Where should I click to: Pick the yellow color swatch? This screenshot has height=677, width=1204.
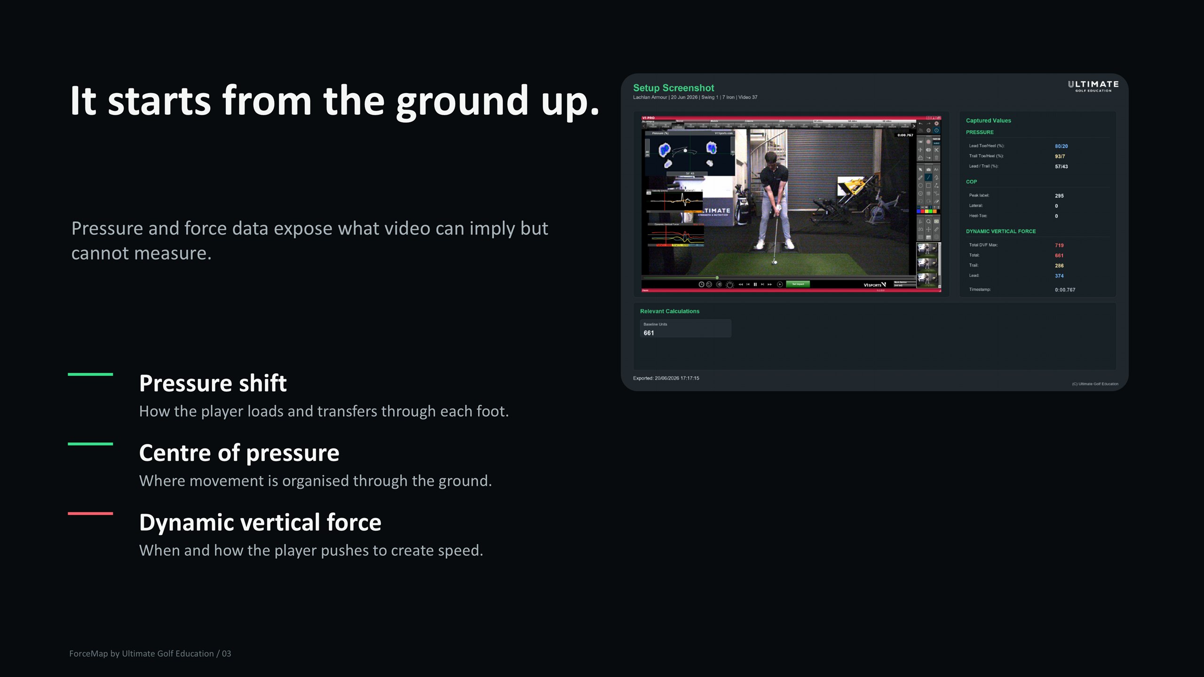[x=927, y=212]
